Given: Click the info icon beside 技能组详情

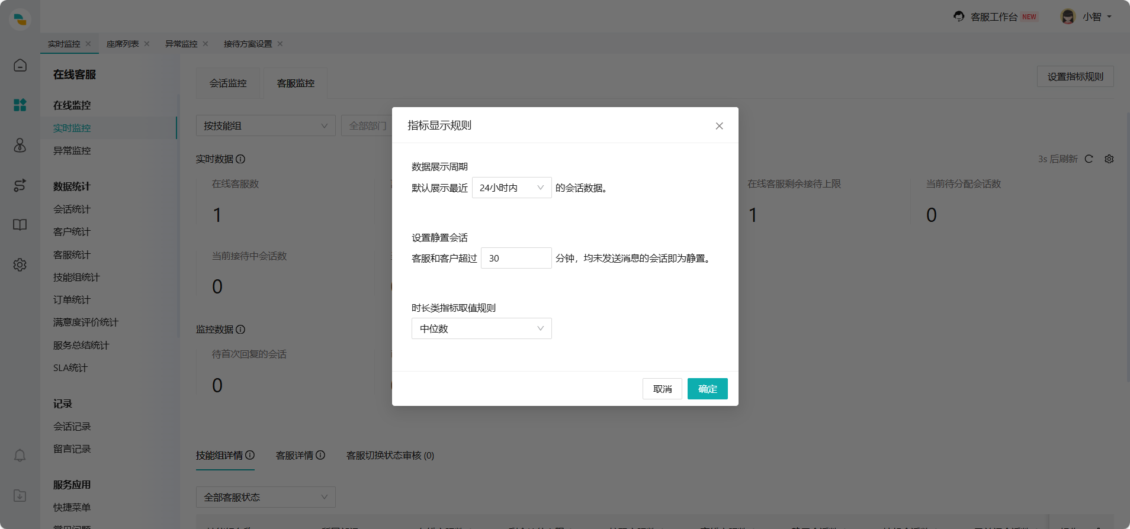Looking at the screenshot, I should 250,455.
